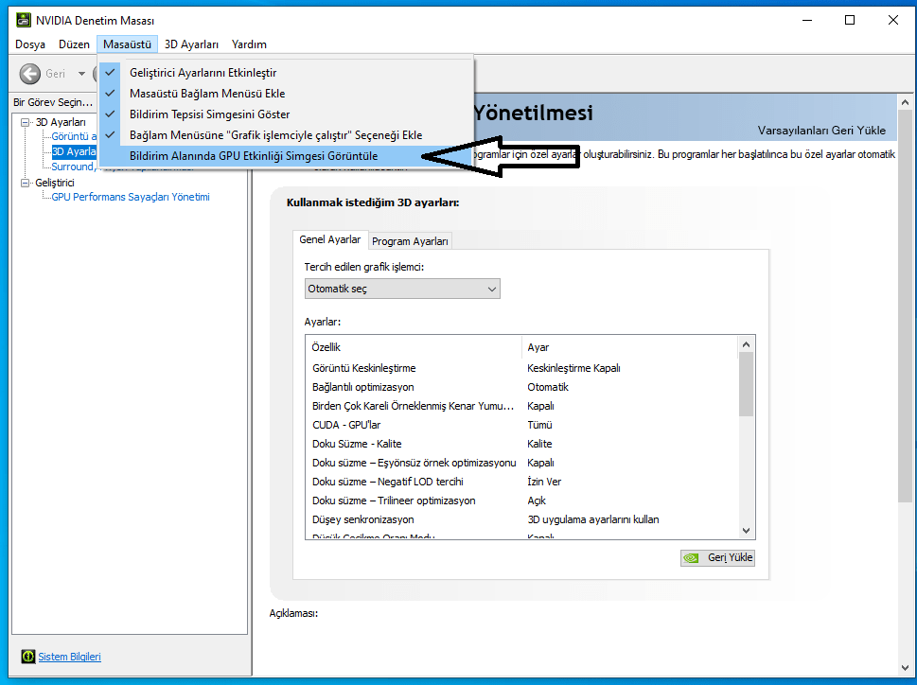917x685 pixels.
Task: Click the Ayar column header
Action: (630, 347)
